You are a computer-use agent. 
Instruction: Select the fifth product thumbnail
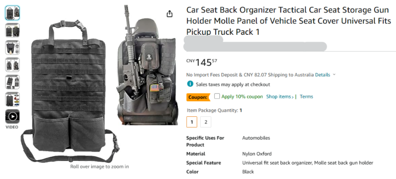[13, 82]
